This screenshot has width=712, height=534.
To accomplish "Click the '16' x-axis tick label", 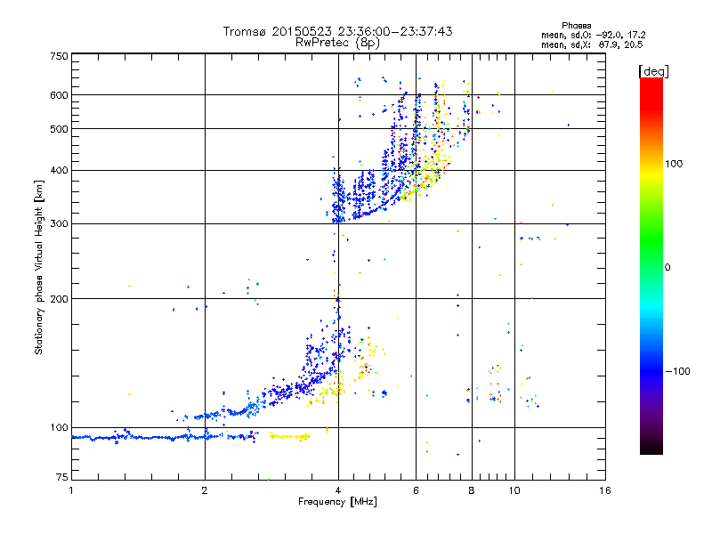I will coord(605,490).
